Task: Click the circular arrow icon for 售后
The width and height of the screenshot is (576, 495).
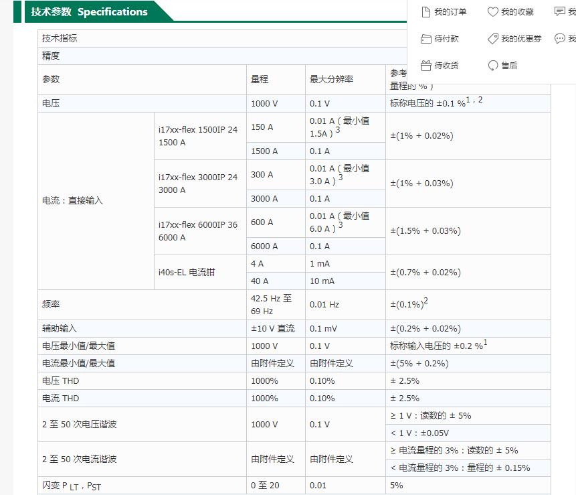Action: pyautogui.click(x=493, y=66)
